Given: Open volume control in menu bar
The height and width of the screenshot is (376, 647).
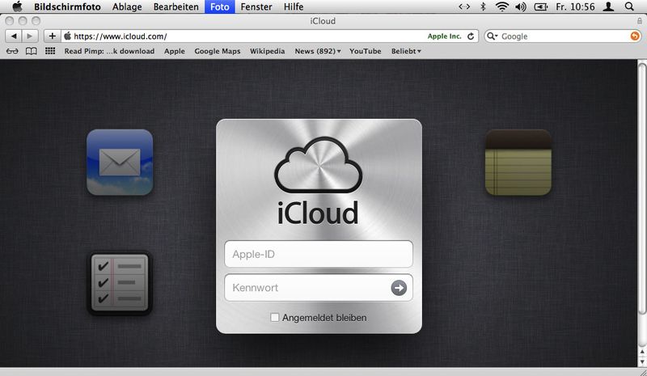Looking at the screenshot, I should pos(521,6).
